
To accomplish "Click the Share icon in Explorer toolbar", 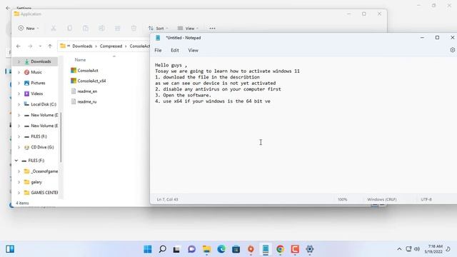I will [x=117, y=29].
